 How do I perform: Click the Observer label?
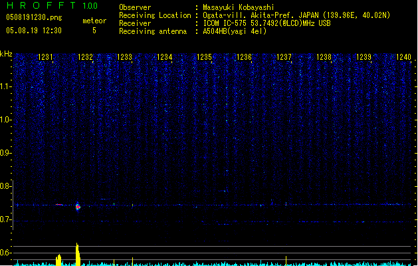click(x=135, y=7)
